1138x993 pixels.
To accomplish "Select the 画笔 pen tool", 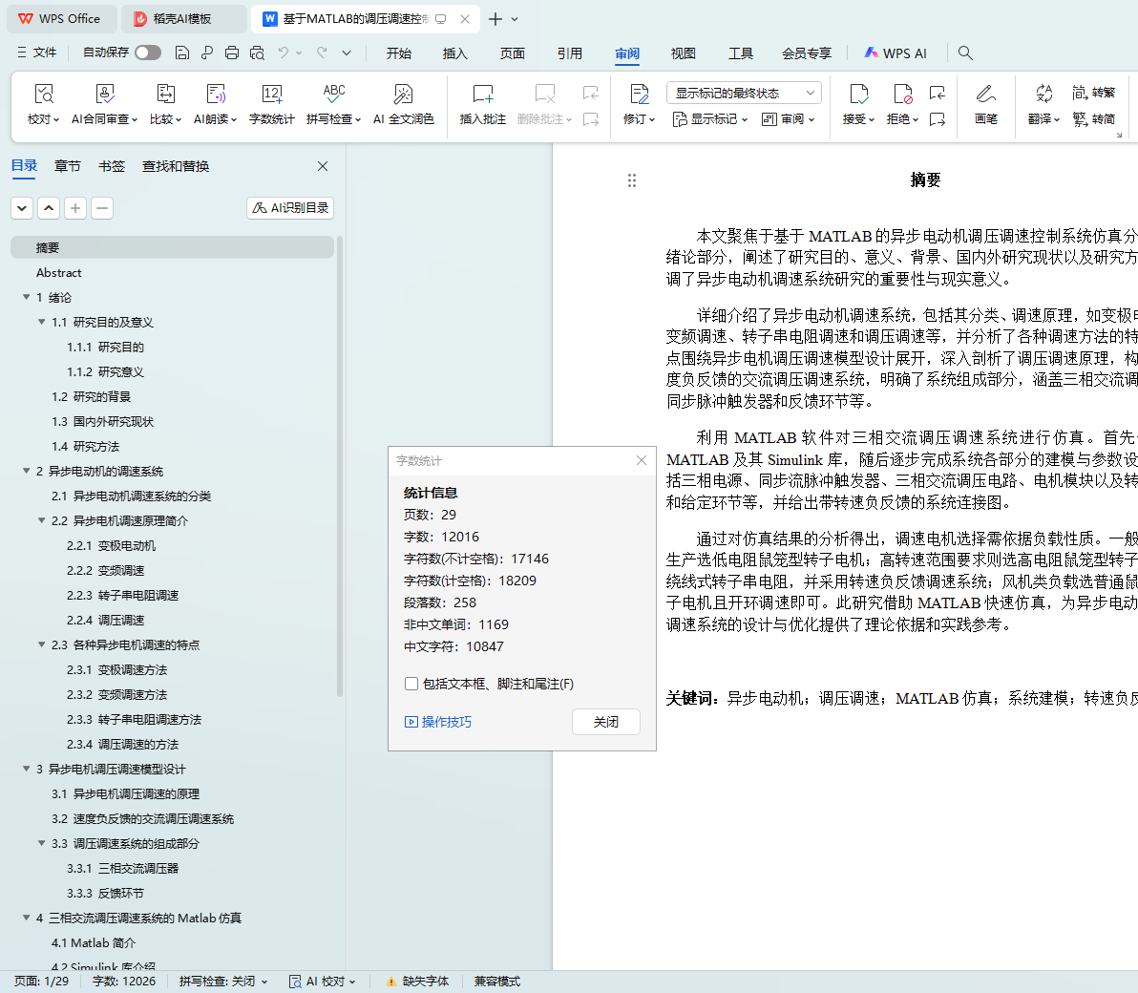I will point(985,95).
